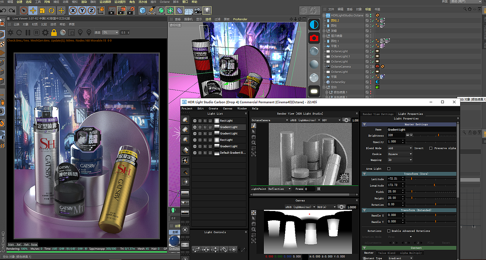Toggle the Invert option in Master Settings
The width and height of the screenshot is (486, 260).
[419, 148]
